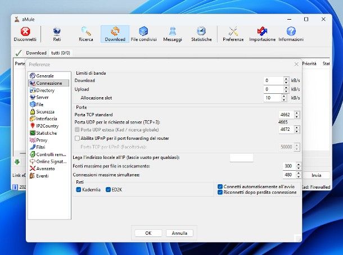
Task: Enable UPnP port forwarding checkbox
Action: 77,138
